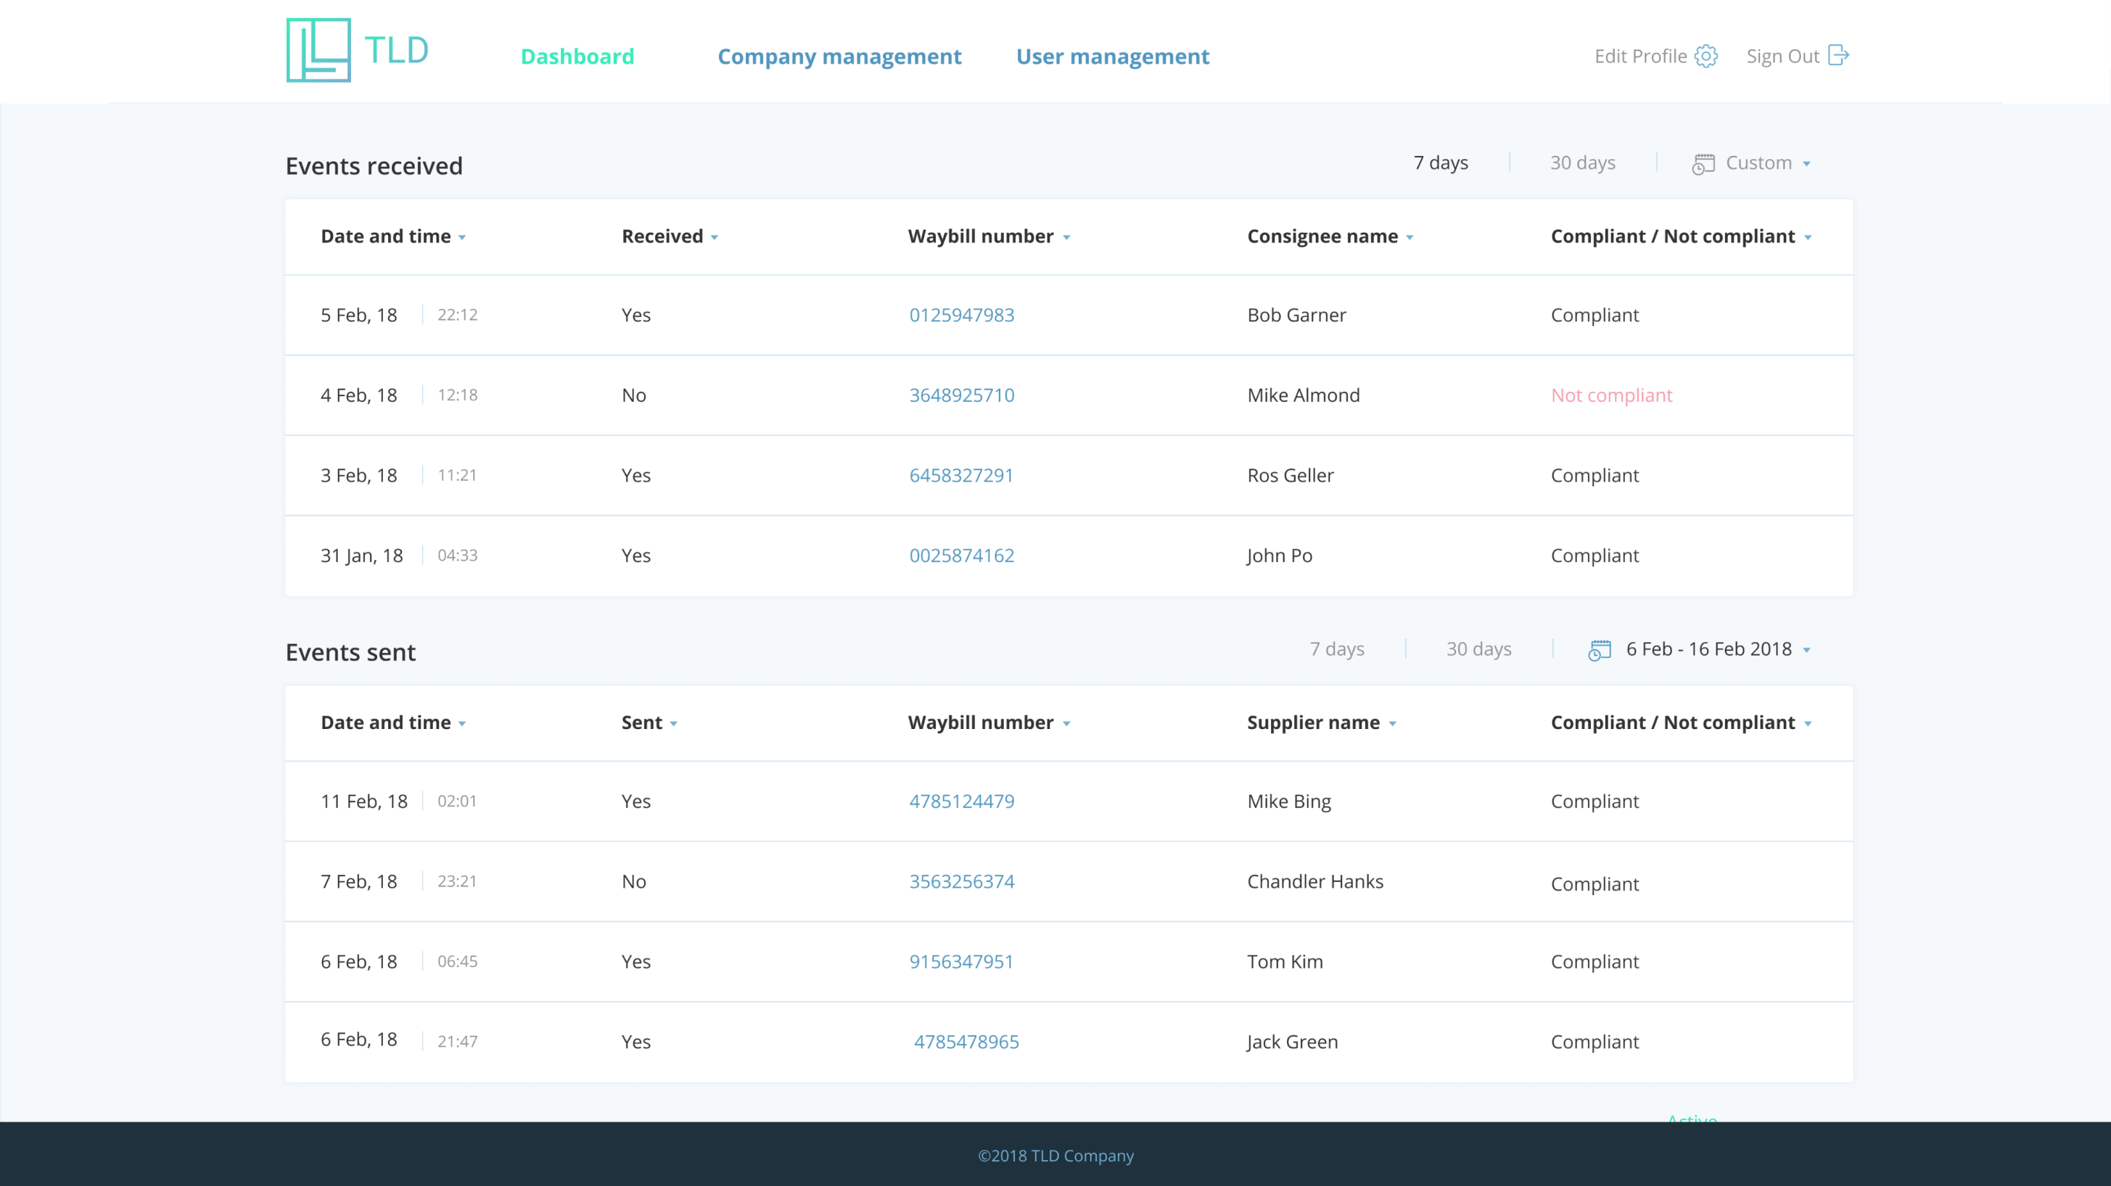Sort Events received by Date and time arrow
The height and width of the screenshot is (1186, 2111).
point(462,238)
